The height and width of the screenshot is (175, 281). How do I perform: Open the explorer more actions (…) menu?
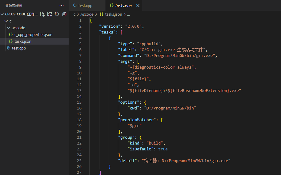[62, 6]
